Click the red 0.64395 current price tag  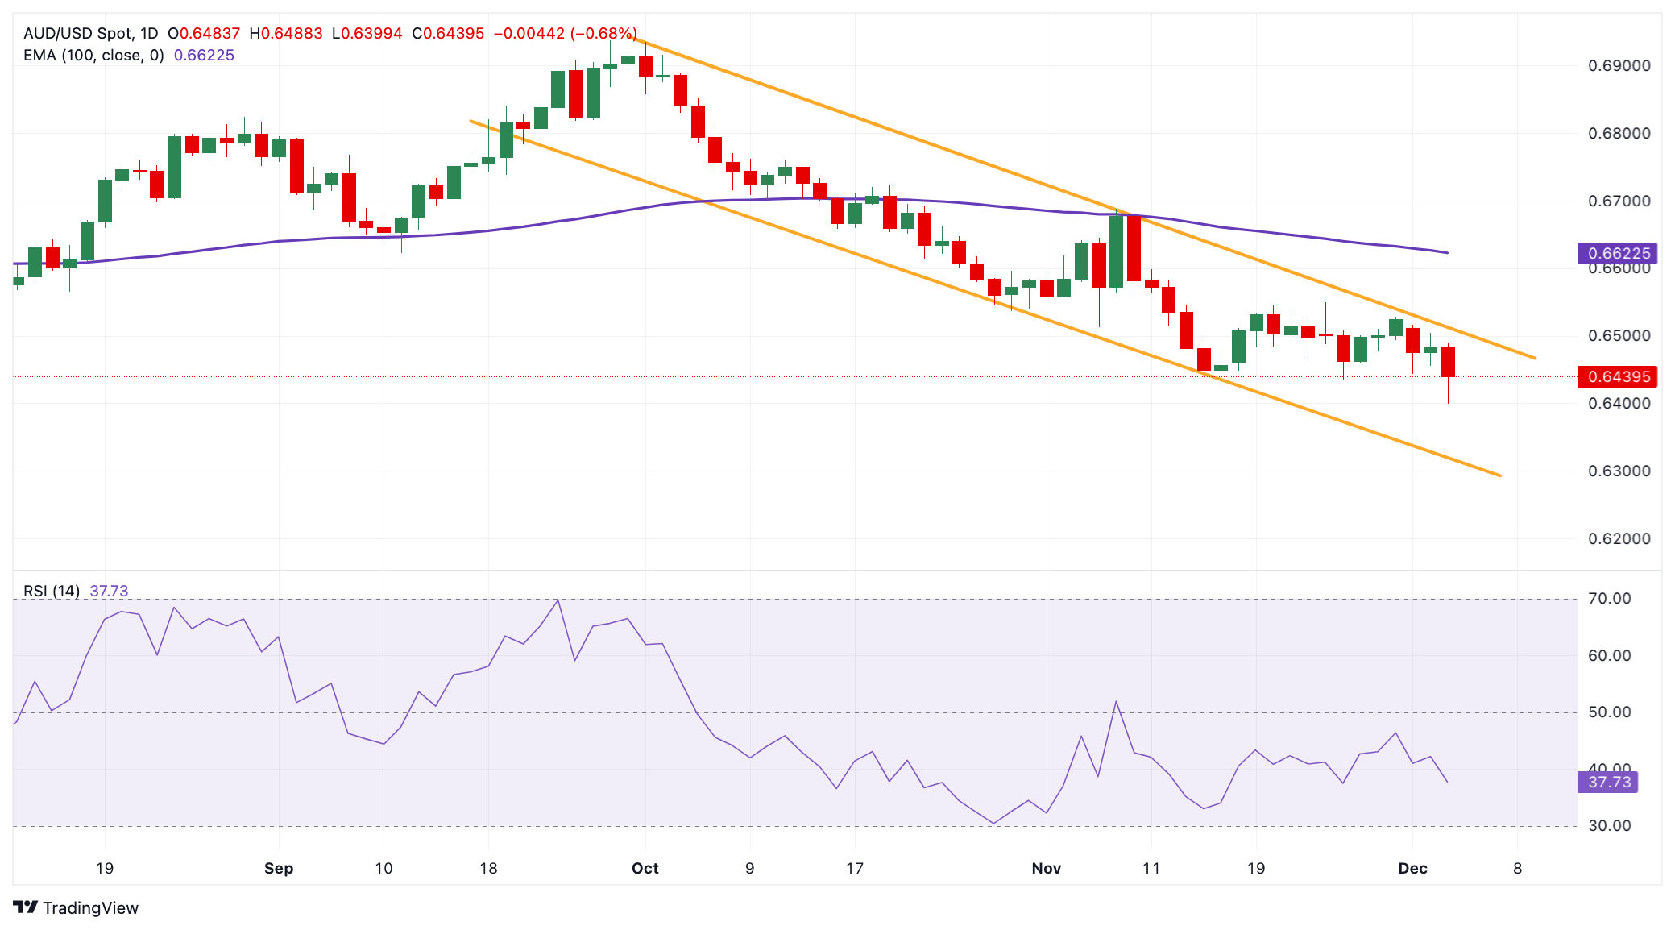pos(1618,376)
